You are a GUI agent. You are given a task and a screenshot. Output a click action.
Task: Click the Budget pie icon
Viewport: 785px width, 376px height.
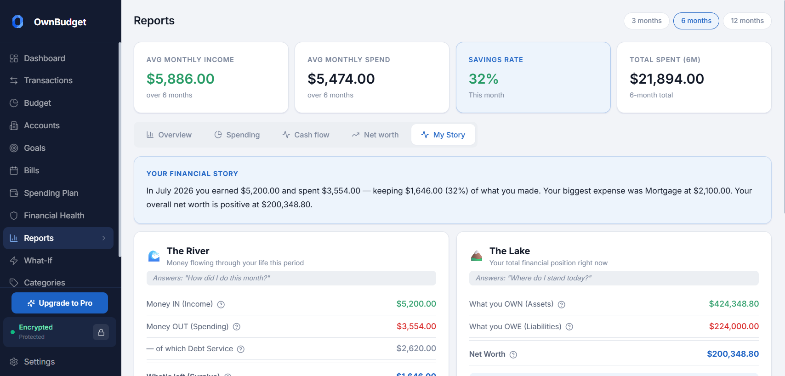14,103
